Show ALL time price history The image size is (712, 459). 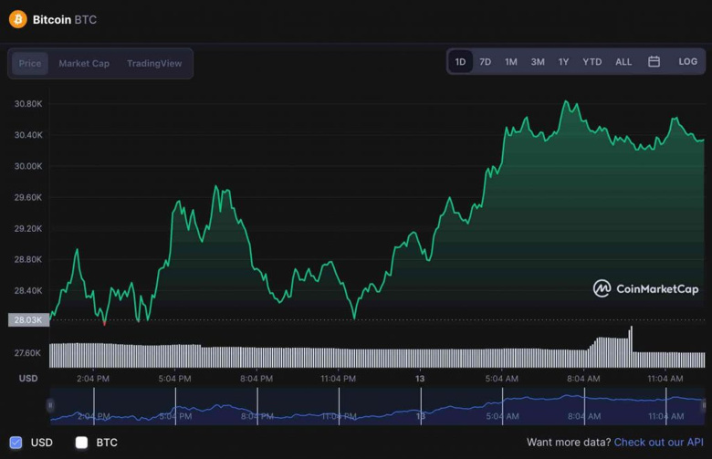point(623,62)
